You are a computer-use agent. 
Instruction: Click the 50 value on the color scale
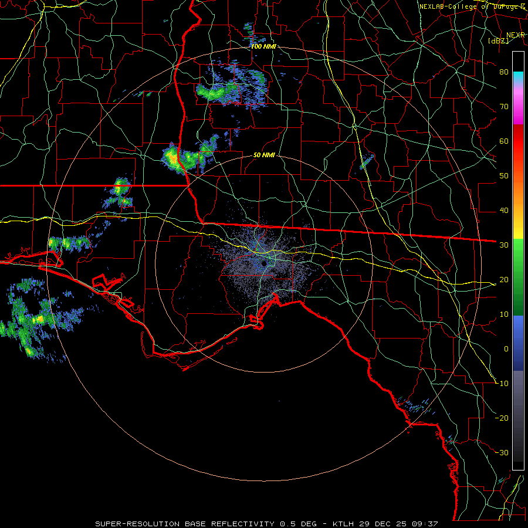(504, 176)
